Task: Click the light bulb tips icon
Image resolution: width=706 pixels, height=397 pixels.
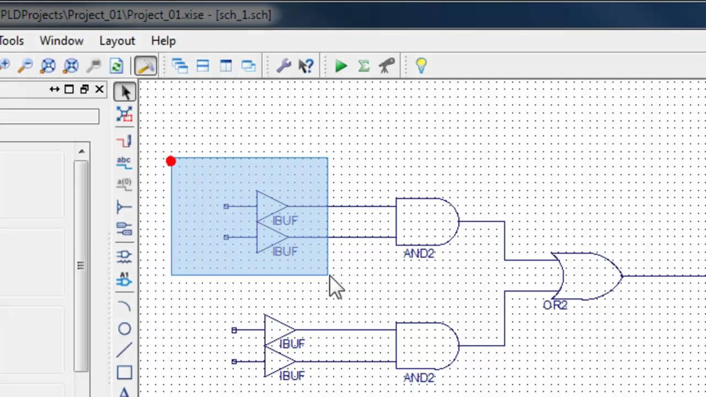Action: 421,66
